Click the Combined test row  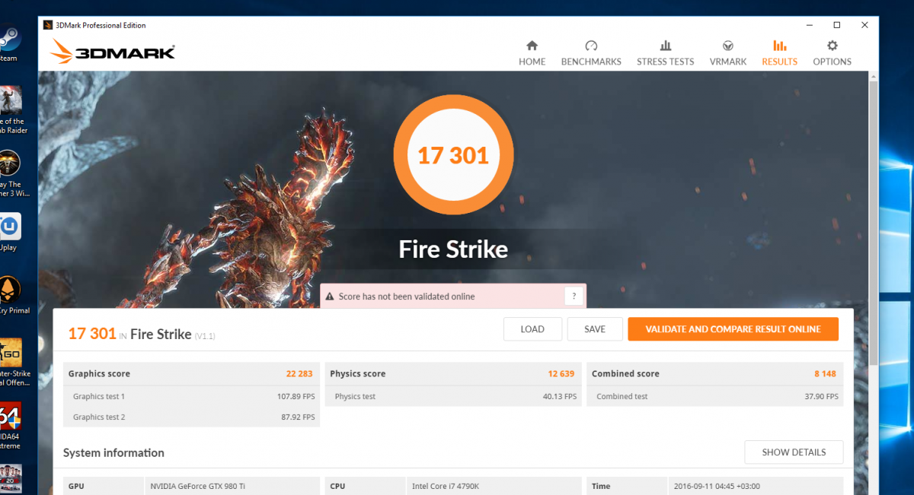pos(716,396)
